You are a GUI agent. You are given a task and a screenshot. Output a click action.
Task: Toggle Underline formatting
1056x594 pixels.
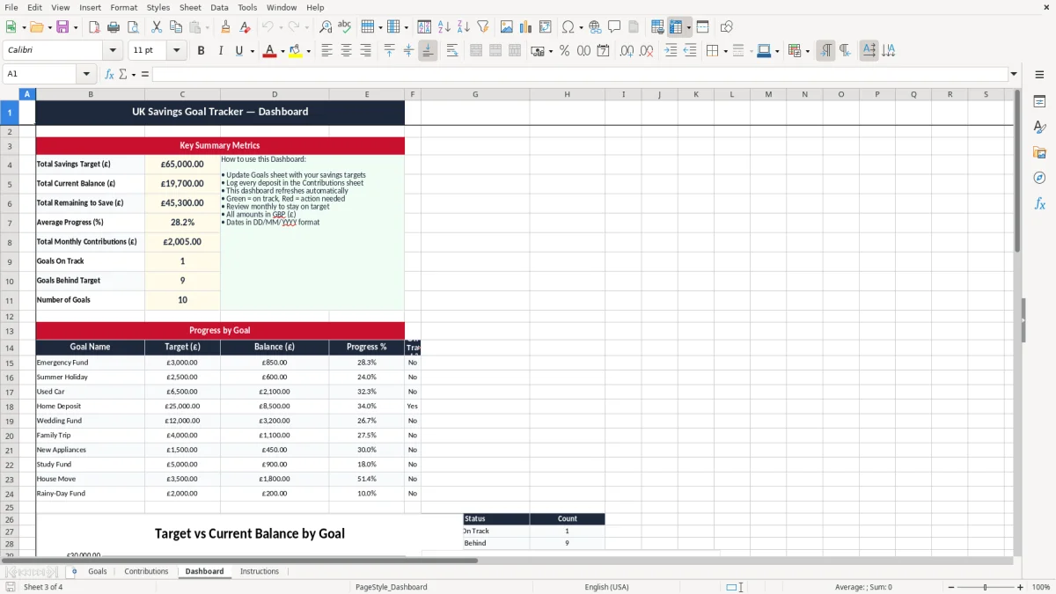click(x=238, y=51)
